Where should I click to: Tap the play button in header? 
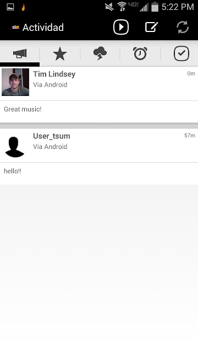click(121, 27)
